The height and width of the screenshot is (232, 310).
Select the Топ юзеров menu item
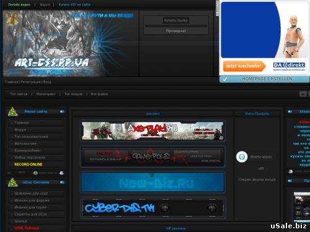tap(73, 94)
